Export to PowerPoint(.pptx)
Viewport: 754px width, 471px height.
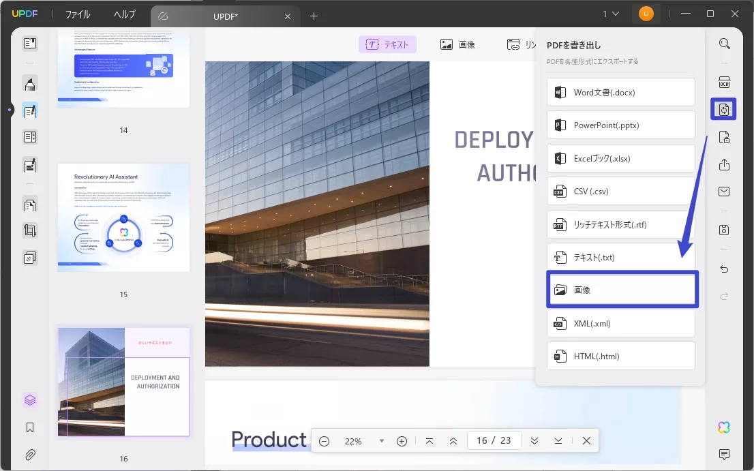point(621,125)
